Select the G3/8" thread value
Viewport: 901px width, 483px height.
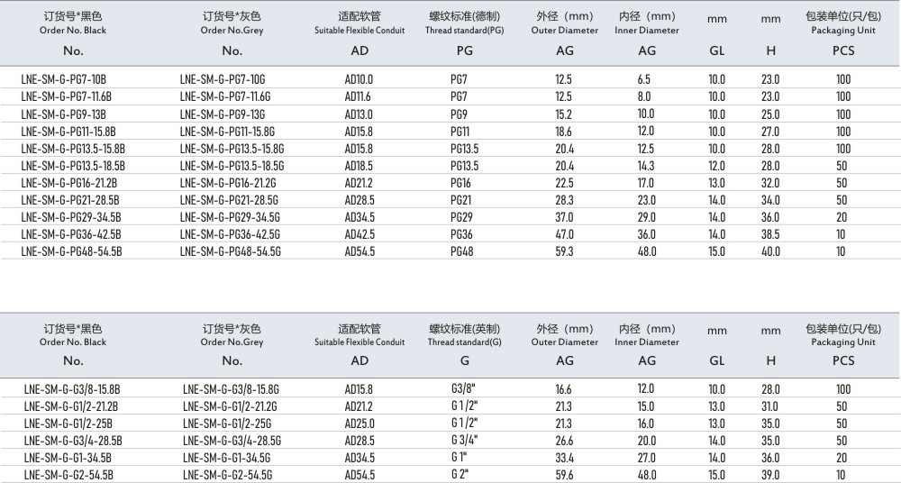[x=464, y=389]
